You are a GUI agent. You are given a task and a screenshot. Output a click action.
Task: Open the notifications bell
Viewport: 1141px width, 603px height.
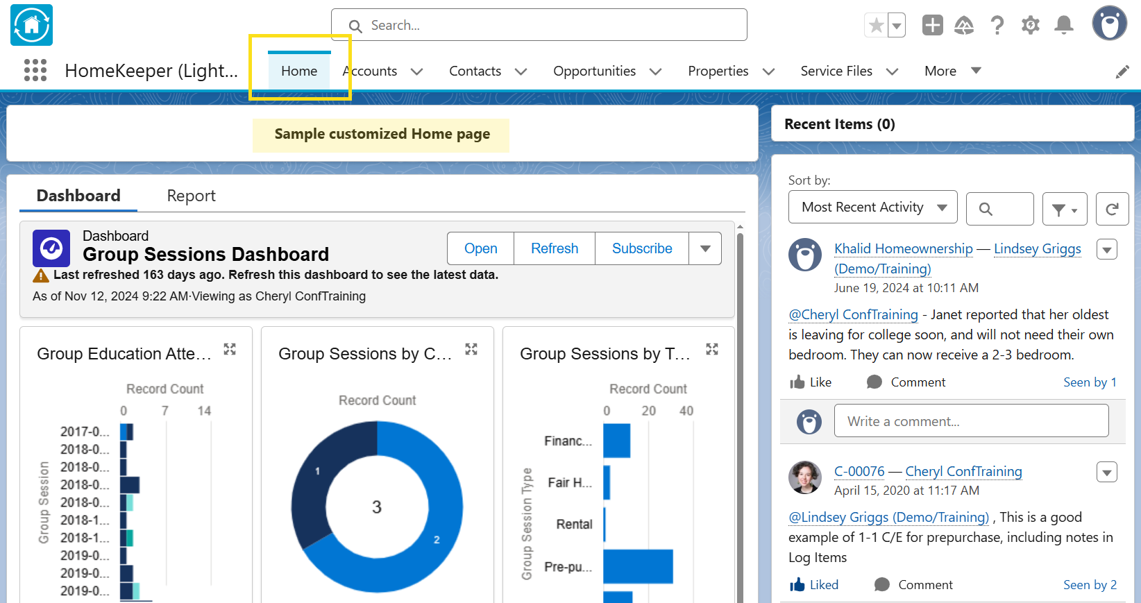(x=1063, y=26)
